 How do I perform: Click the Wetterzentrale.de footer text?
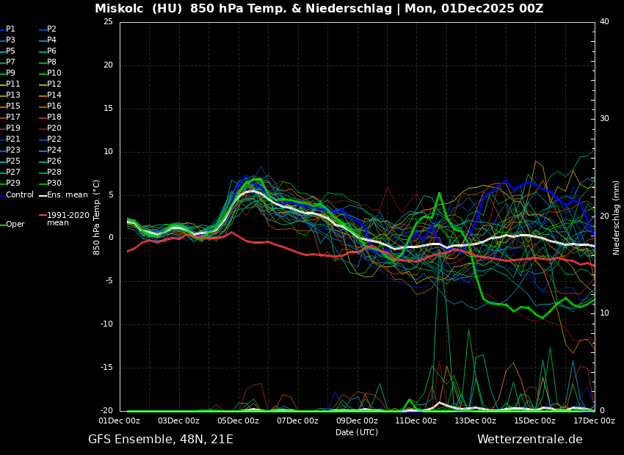point(529,440)
